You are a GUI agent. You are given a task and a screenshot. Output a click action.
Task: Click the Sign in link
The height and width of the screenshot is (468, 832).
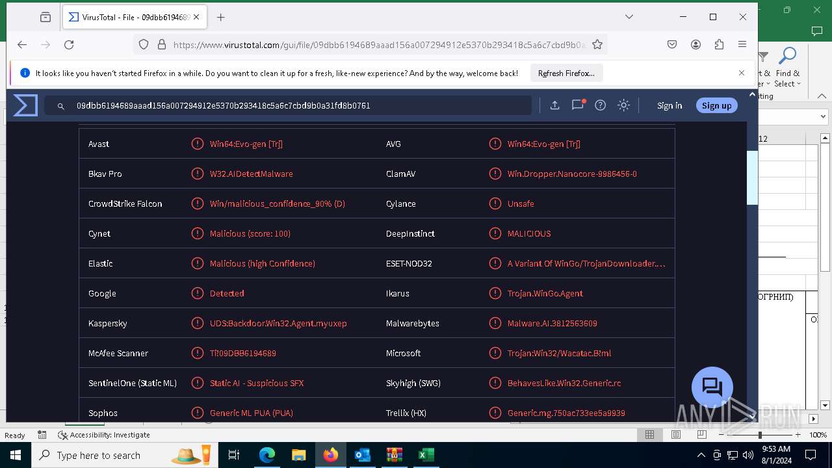click(669, 105)
